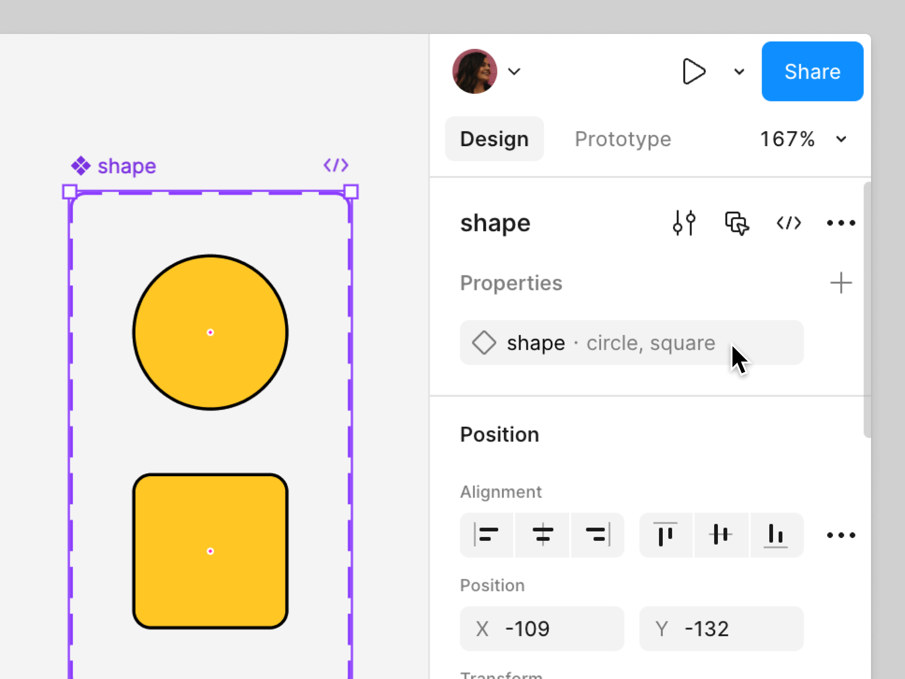Align right in Alignment section
The width and height of the screenshot is (905, 679).
(598, 535)
